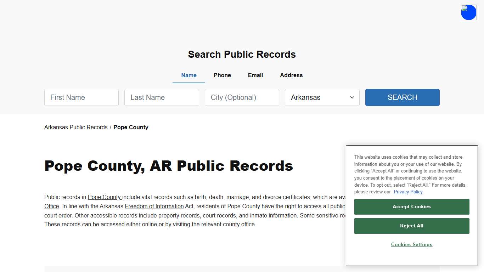
Task: Open the Office link in the text
Action: click(51, 206)
